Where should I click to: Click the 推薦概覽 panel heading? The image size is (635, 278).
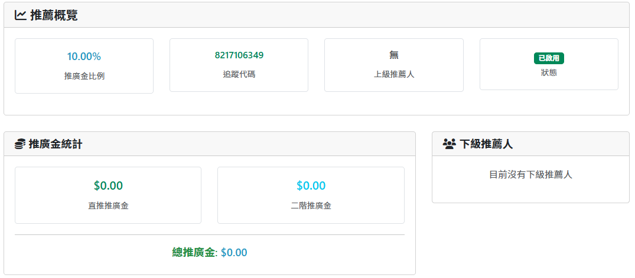tap(54, 15)
